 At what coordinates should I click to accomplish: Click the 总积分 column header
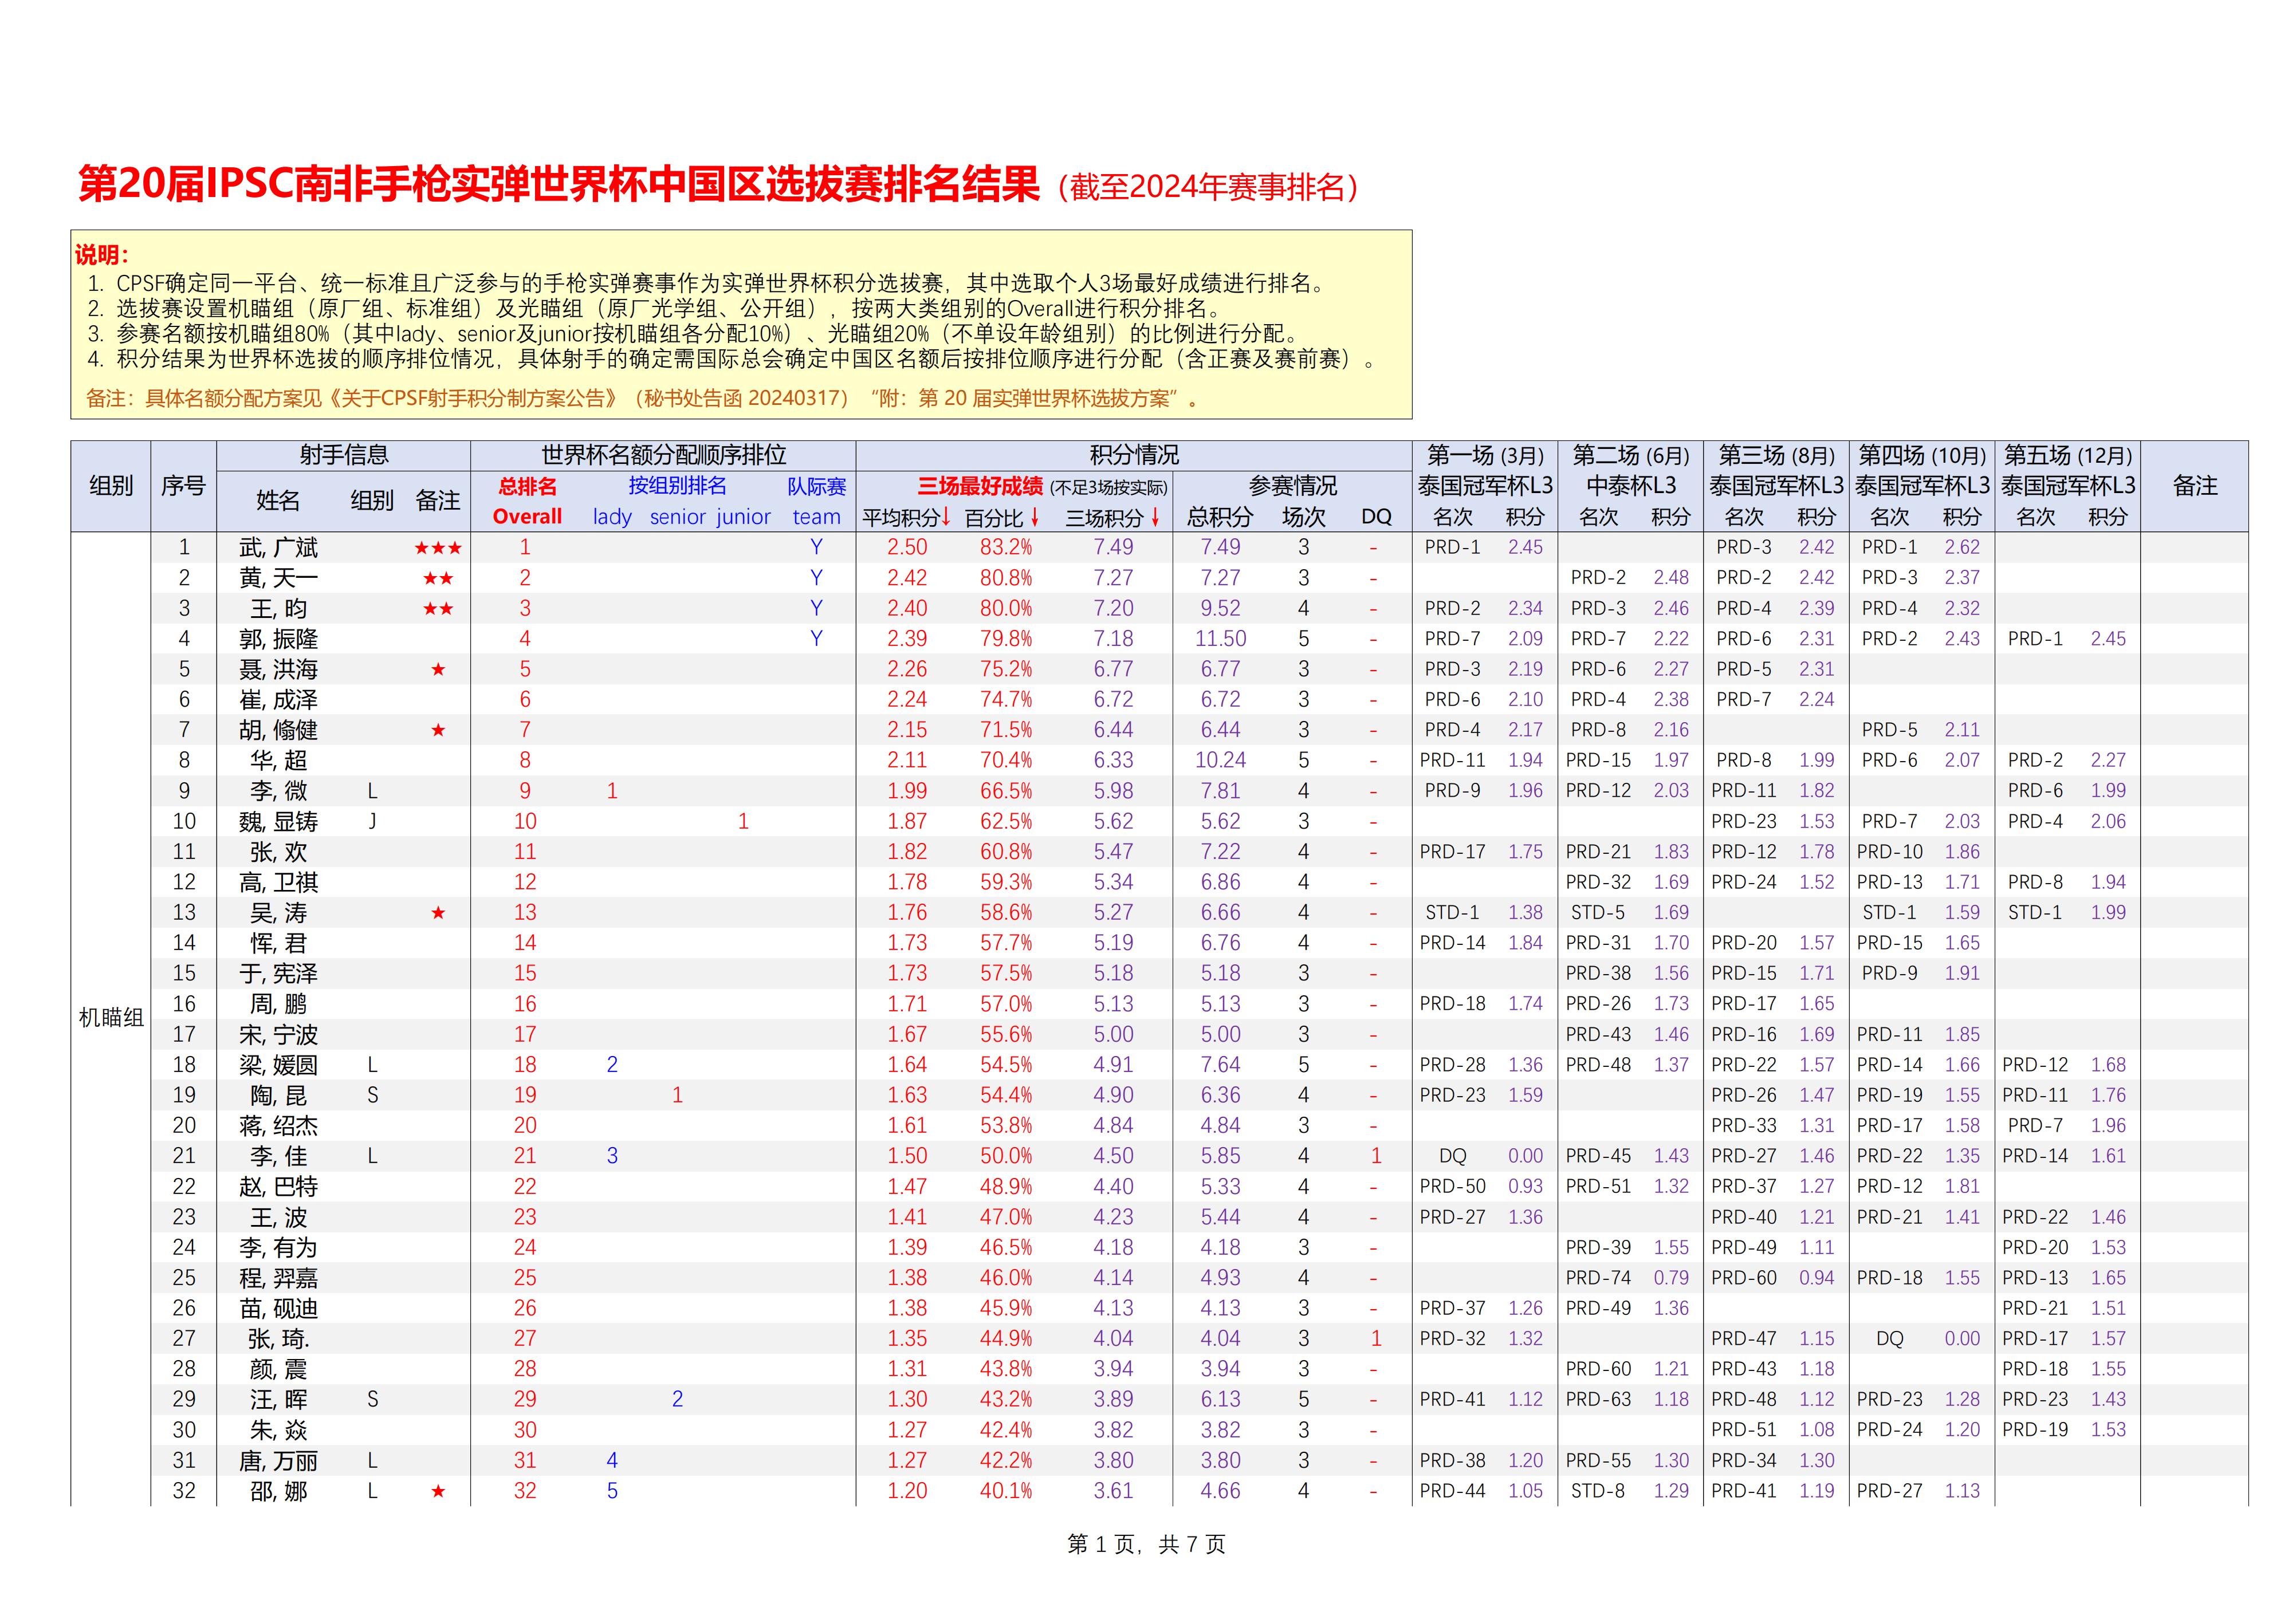pos(1220,517)
